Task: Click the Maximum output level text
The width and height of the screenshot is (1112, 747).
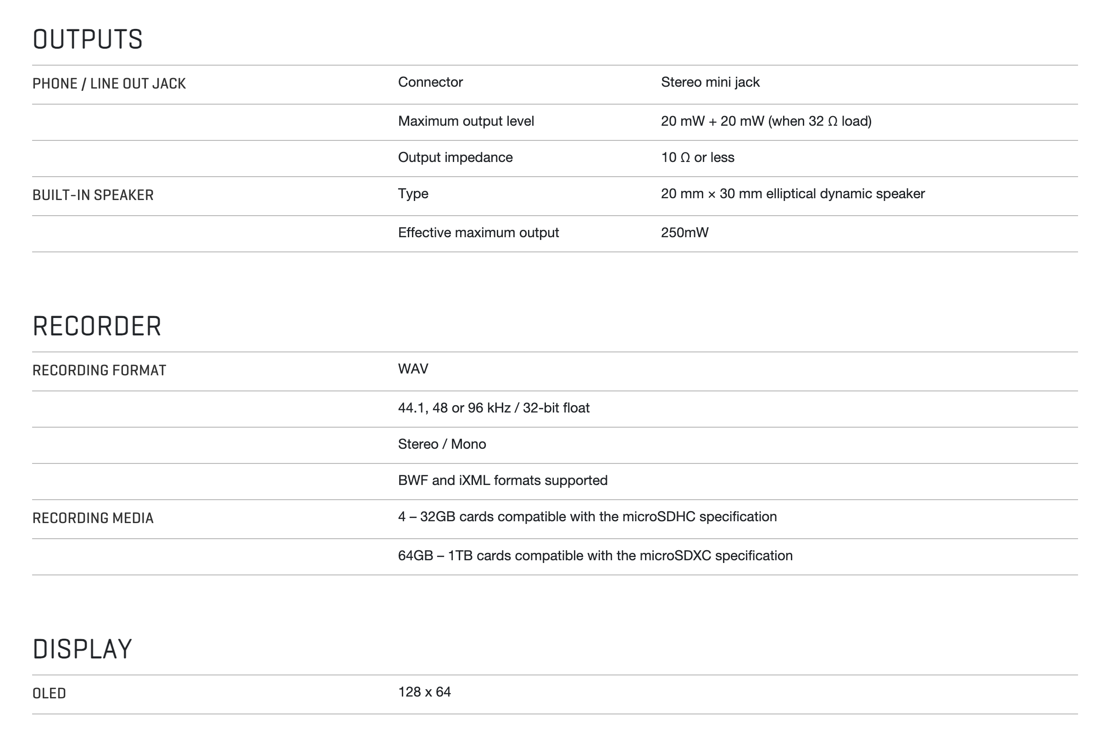Action: click(x=466, y=122)
